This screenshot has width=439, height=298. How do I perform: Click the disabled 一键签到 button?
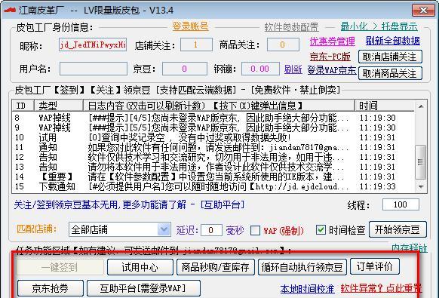pyautogui.click(x=60, y=267)
